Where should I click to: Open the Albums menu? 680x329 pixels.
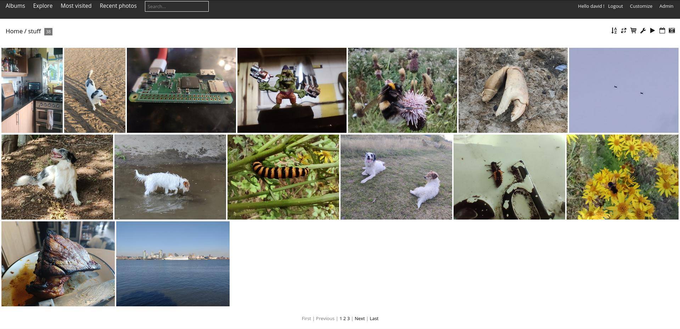15,6
